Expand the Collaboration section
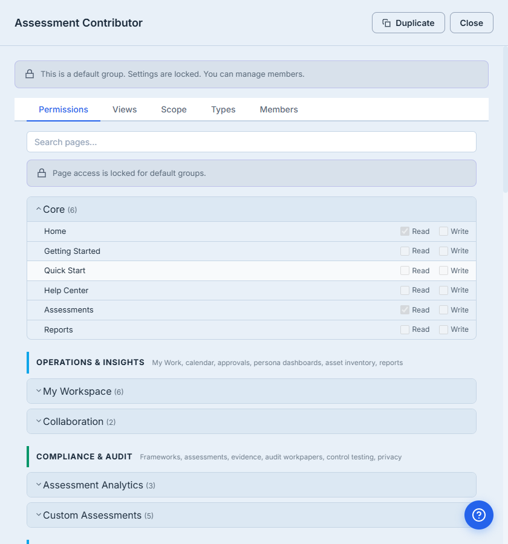The image size is (508, 544). click(x=252, y=421)
